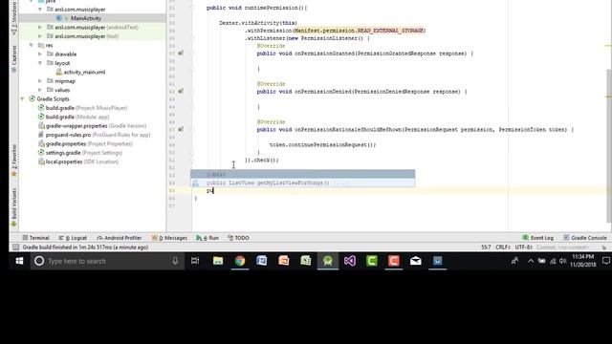The width and height of the screenshot is (612, 344).
Task: Open the Windows Start menu
Action: 19,261
